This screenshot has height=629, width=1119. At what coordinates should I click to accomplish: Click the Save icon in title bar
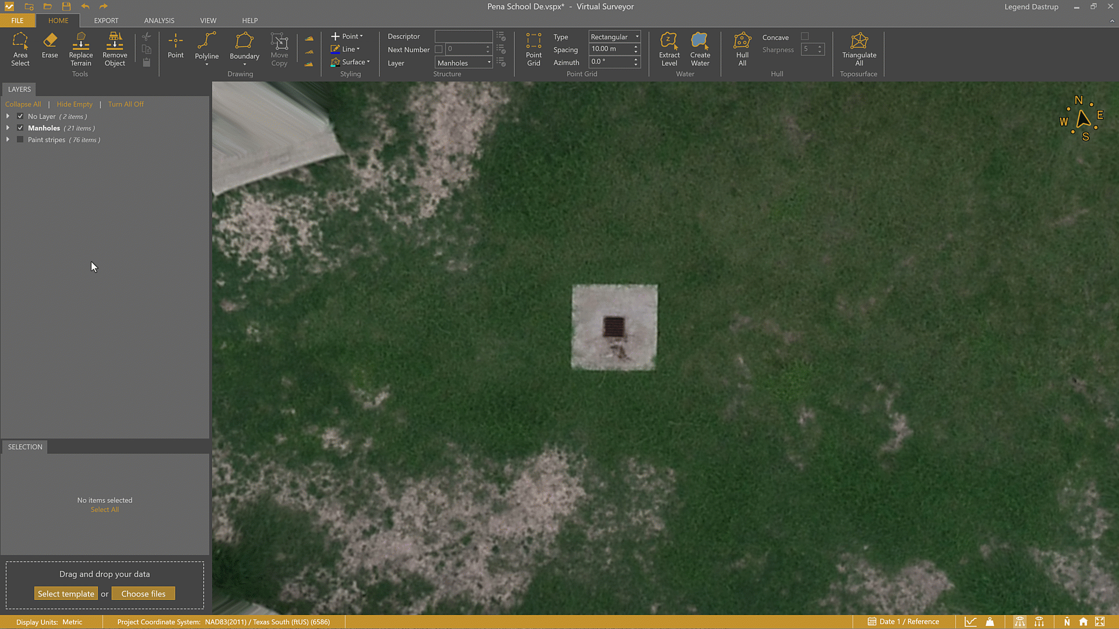click(x=66, y=6)
